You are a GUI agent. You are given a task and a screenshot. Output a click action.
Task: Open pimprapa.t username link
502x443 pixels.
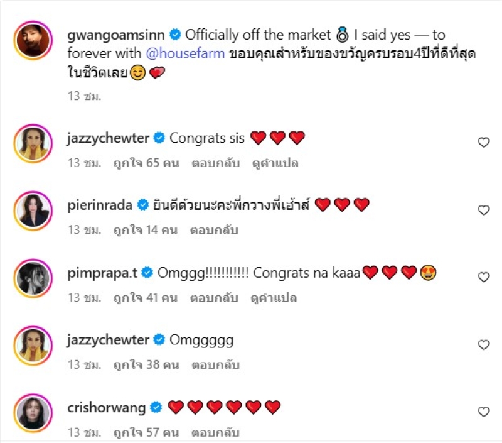(103, 273)
